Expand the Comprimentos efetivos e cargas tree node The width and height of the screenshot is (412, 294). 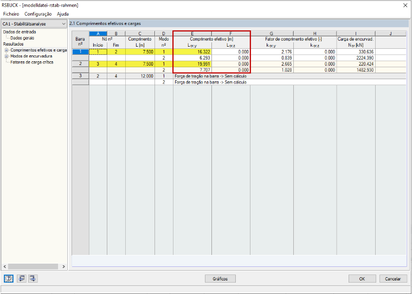(x=7, y=50)
